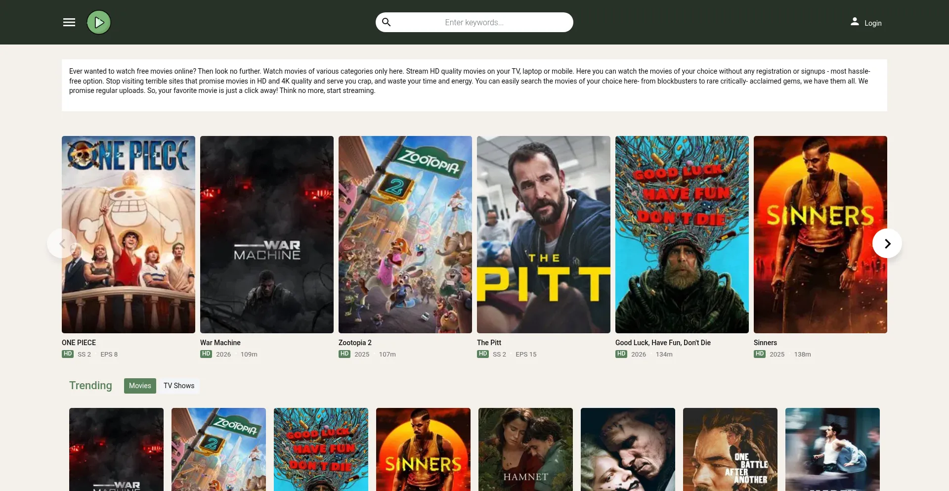Click HD badge under Good Luck, Have Fun

tap(621, 354)
